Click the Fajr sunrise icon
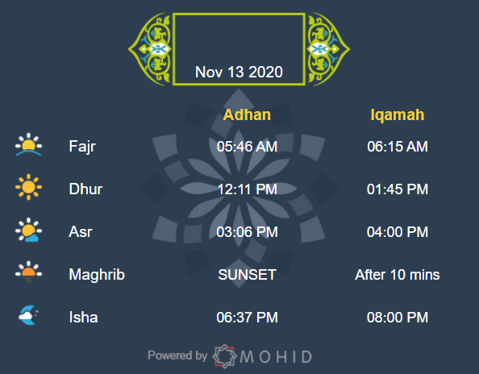 [x=28, y=145]
